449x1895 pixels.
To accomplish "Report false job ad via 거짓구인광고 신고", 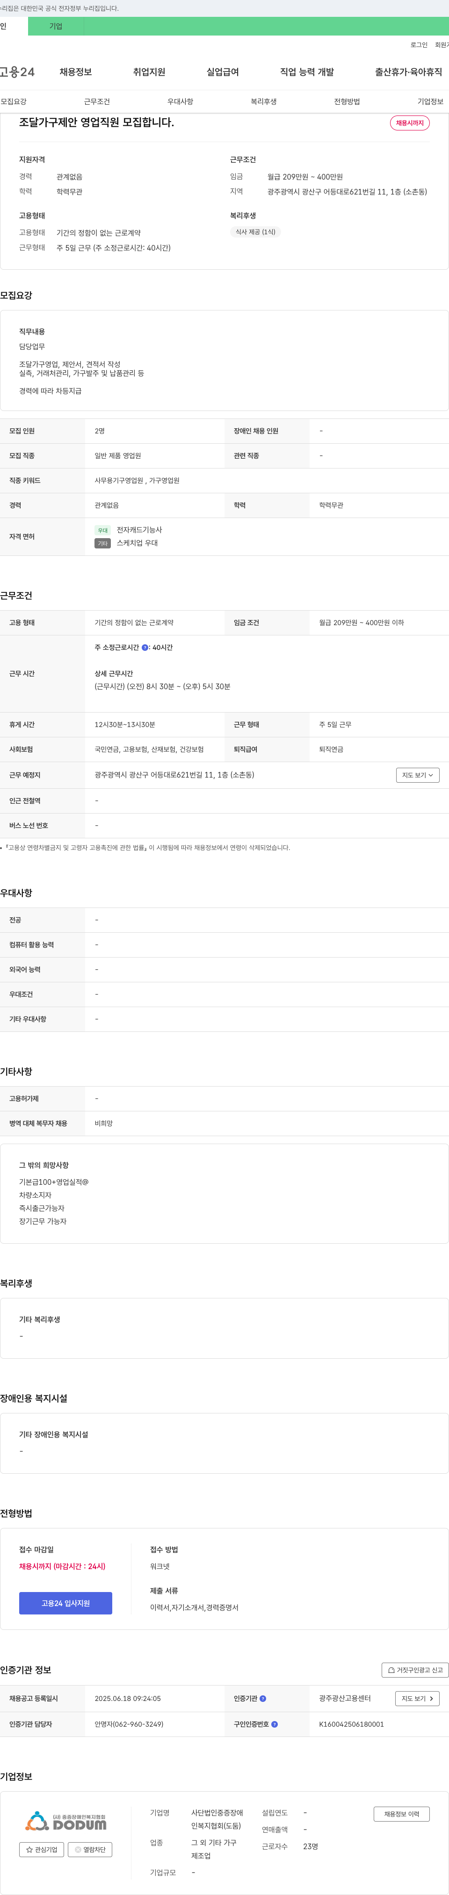I will (415, 1670).
